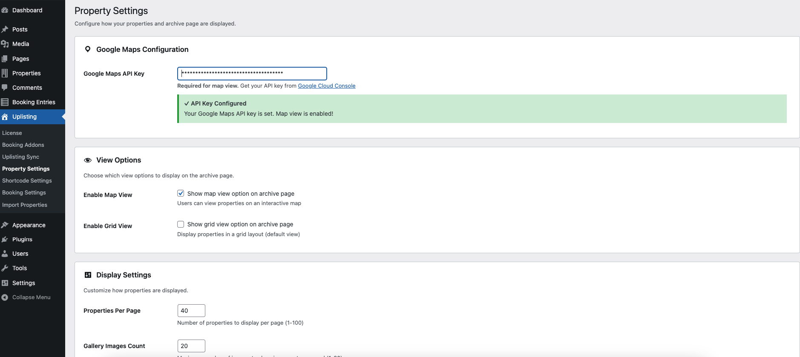Click the Plugins plug icon
800x357 pixels.
tap(5, 240)
